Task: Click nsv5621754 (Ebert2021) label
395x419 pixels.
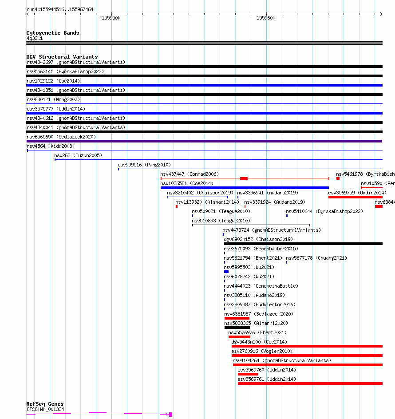Action: pos(253,258)
